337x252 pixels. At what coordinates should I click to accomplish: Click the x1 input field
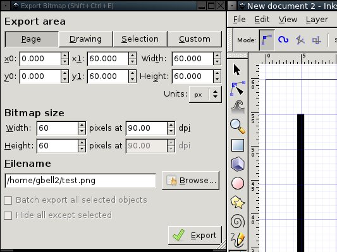pyautogui.click(x=108, y=59)
